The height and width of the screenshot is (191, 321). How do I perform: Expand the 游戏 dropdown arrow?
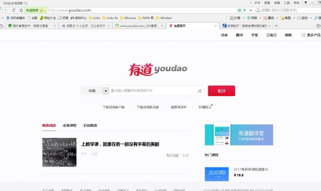pos(310,18)
